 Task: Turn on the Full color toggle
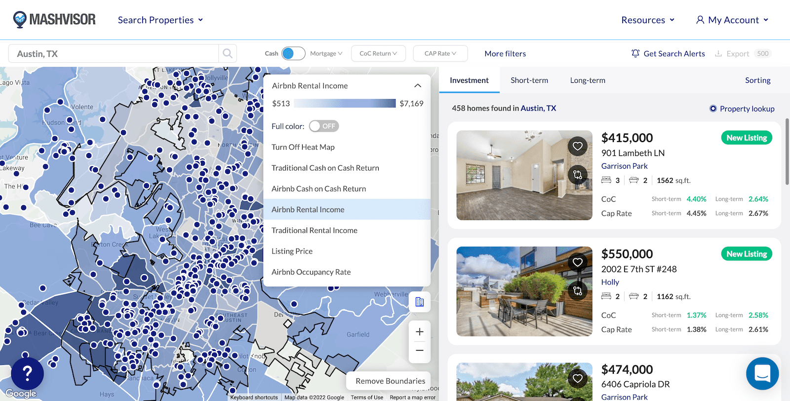[x=323, y=126]
